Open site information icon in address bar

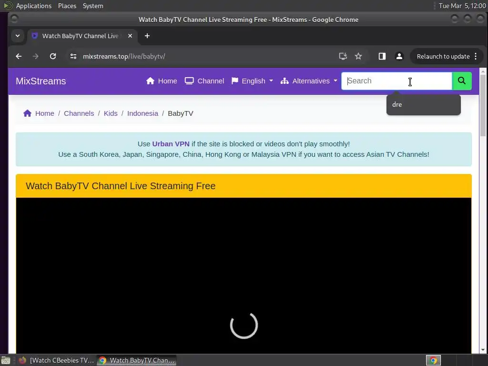tap(73, 56)
